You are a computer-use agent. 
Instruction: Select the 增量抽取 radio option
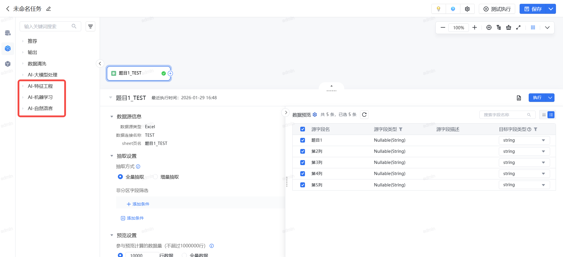155,177
